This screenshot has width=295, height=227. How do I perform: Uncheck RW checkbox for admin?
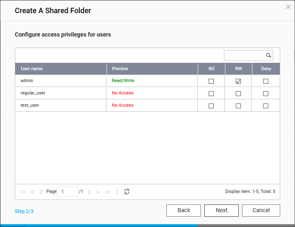238,81
